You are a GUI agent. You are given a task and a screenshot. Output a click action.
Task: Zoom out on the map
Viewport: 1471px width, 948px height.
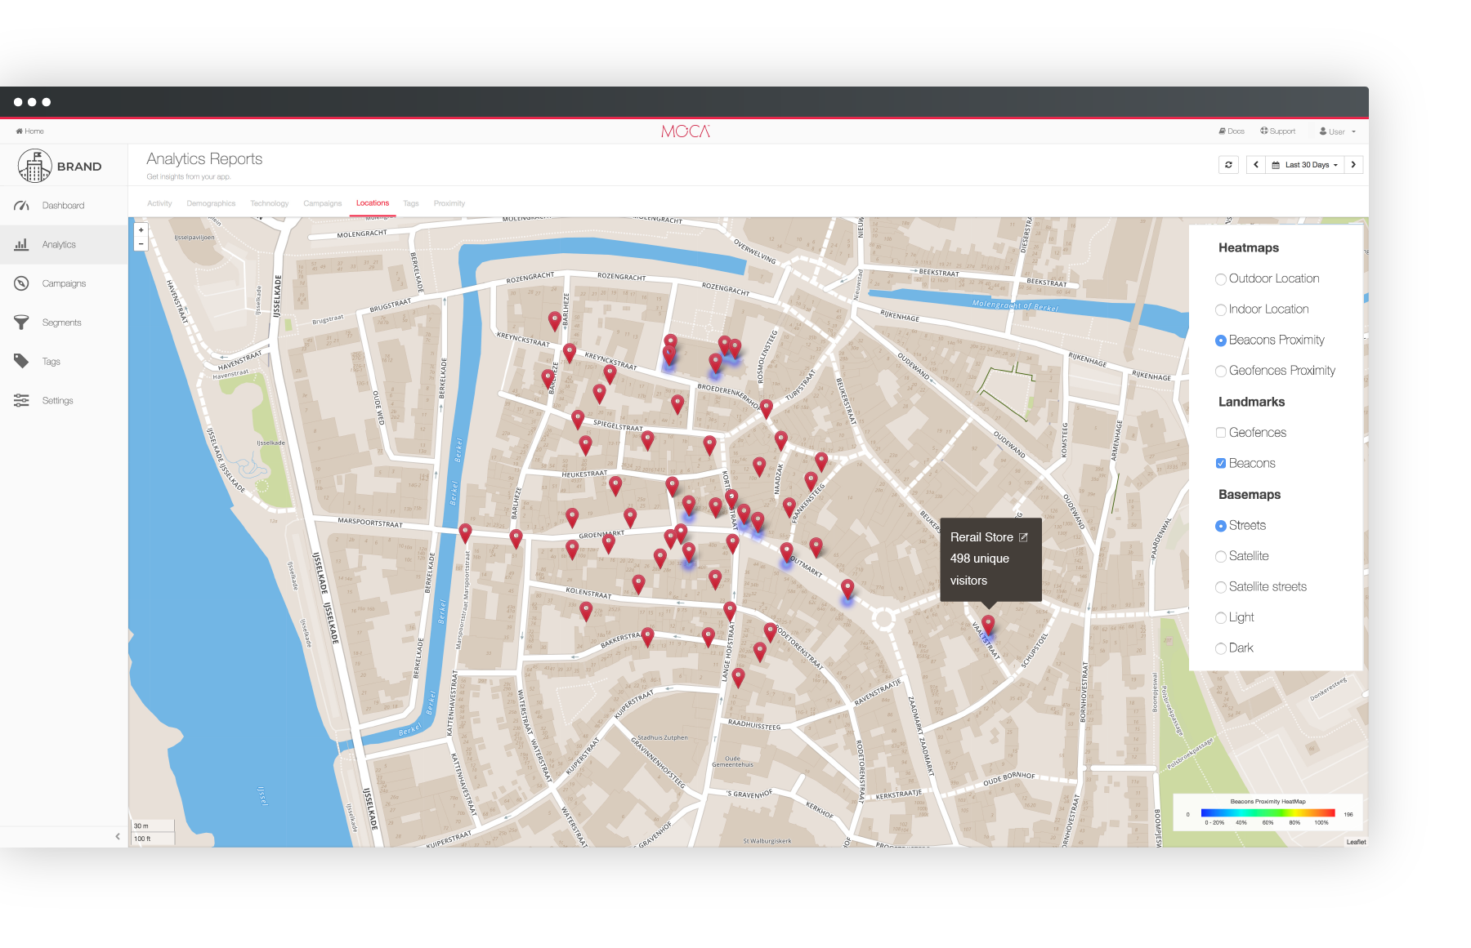click(x=141, y=243)
